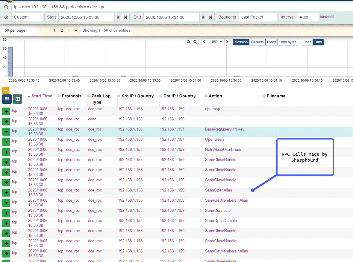
Task: Step the End time to next
Action: point(211,17)
